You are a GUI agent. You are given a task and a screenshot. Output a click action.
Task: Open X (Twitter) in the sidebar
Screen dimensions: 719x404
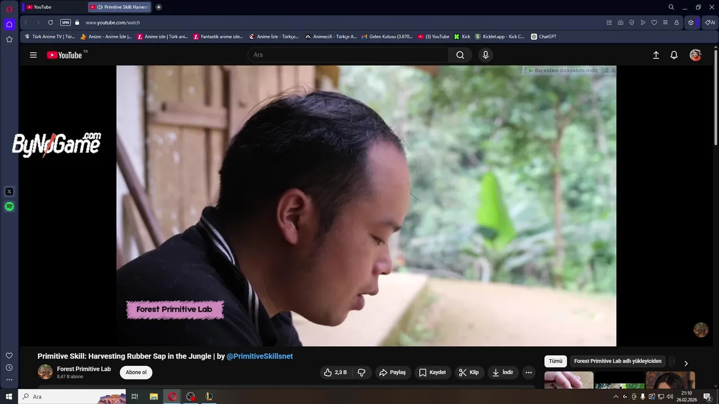click(x=9, y=191)
